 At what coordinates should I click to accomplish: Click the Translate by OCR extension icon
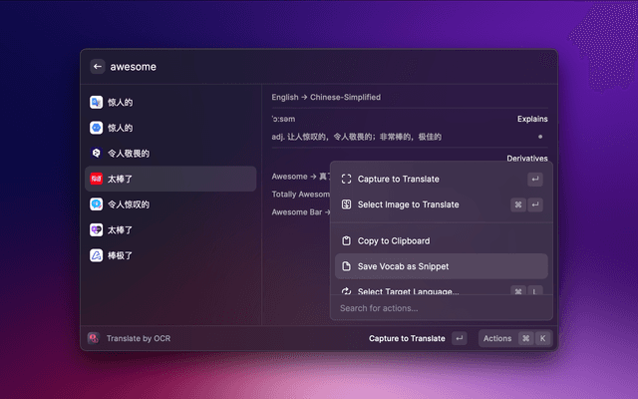(93, 338)
